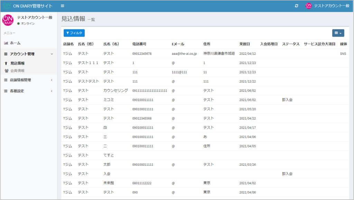354x200 pixels.
Task: Click the row named カウンセリング
Action: click(115, 91)
